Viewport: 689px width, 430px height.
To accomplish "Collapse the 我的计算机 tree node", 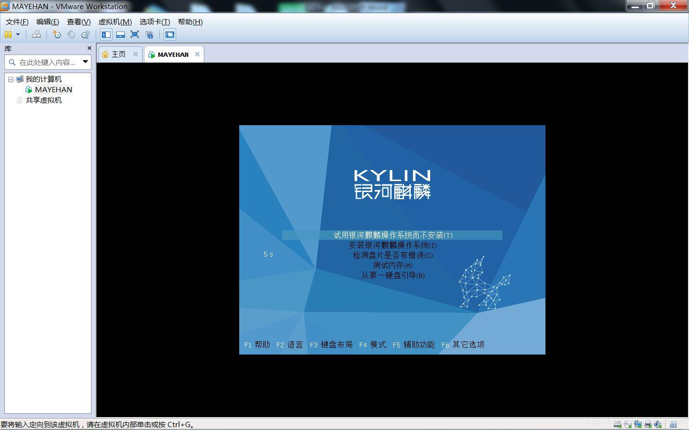I will coord(11,79).
